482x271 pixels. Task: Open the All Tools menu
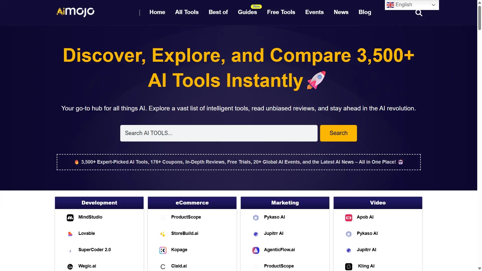(x=187, y=12)
